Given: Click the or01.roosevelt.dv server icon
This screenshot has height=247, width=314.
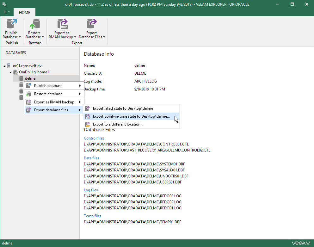Looking at the screenshot, I should (x=9, y=66).
